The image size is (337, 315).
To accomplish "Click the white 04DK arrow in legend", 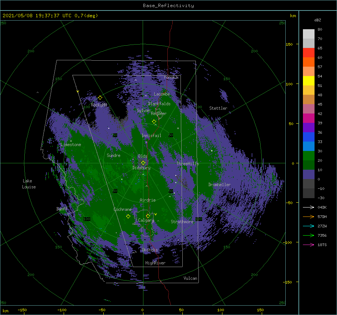I will (x=309, y=207).
